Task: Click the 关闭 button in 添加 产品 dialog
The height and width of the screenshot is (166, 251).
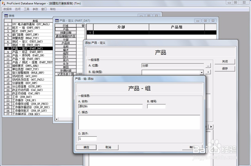Action: (225, 61)
